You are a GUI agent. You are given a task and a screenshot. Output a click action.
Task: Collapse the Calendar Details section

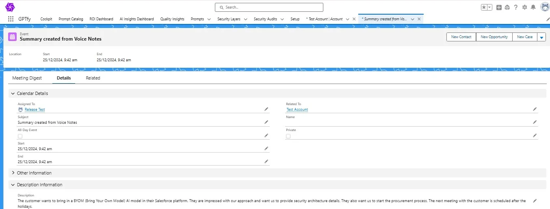pos(13,93)
